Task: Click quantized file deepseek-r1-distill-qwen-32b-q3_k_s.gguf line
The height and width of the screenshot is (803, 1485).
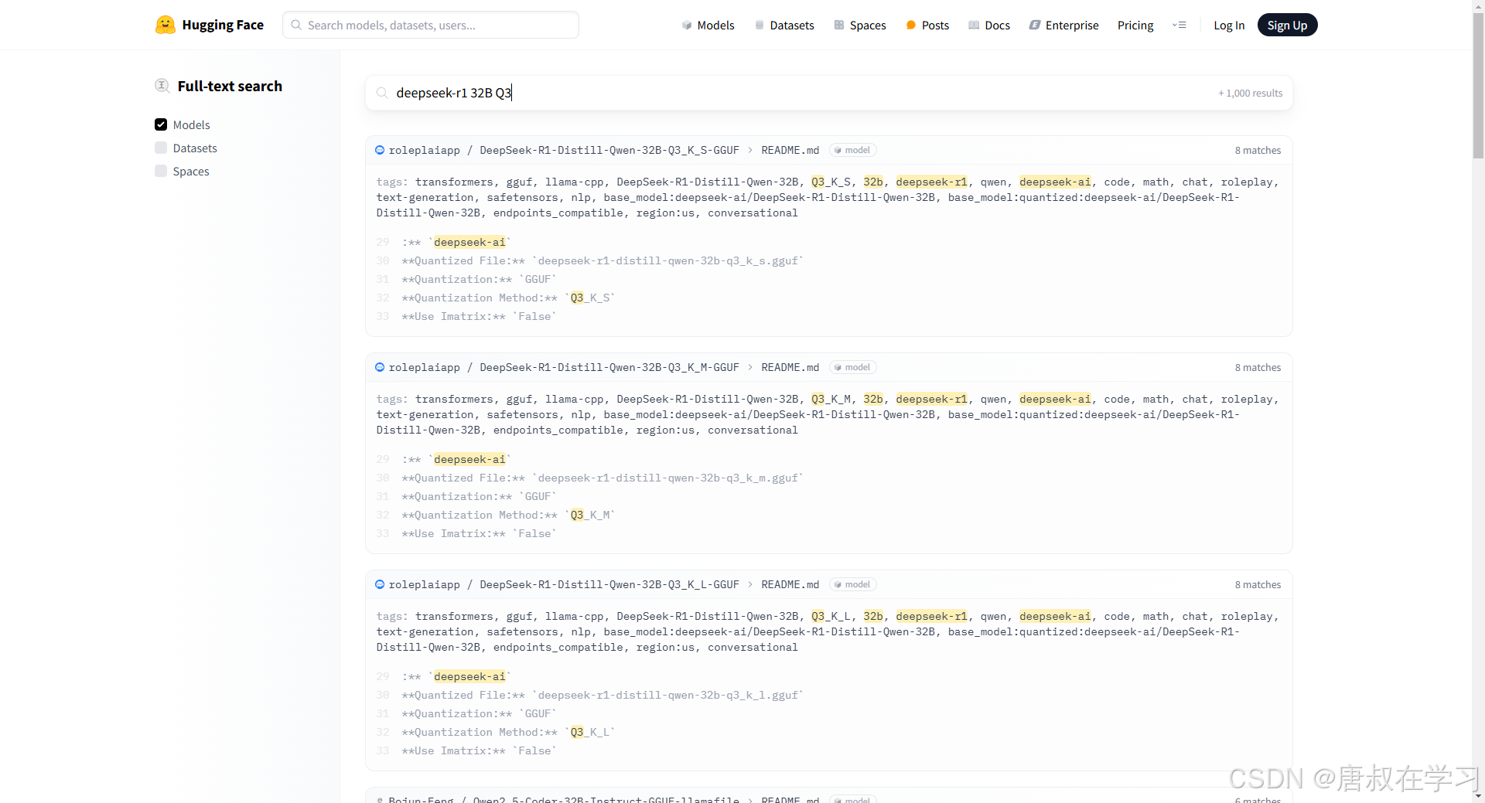Action: [x=603, y=260]
